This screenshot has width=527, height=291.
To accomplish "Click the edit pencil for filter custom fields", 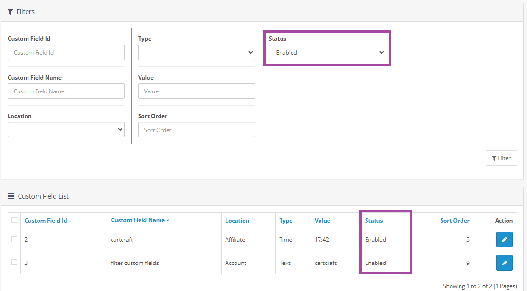I will click(504, 263).
